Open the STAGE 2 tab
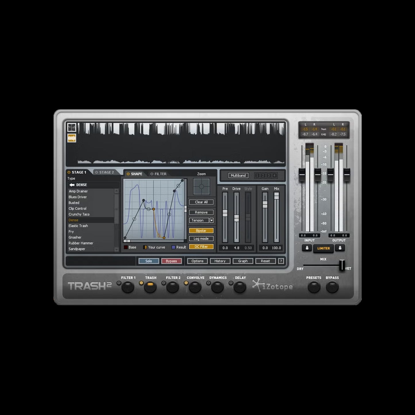The image size is (415, 415). click(107, 172)
